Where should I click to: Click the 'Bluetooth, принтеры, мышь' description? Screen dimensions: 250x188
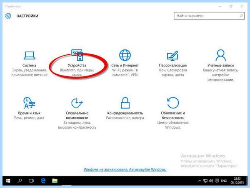tap(77, 72)
